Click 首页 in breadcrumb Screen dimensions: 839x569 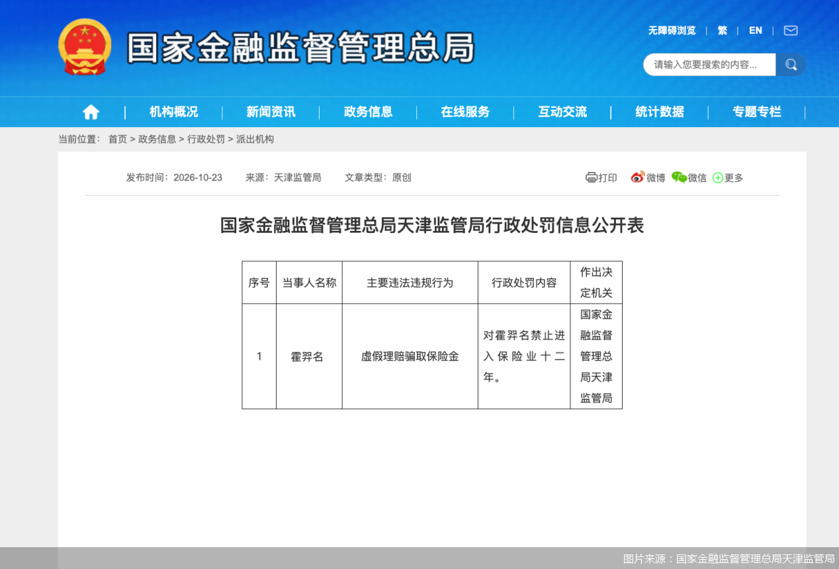pyautogui.click(x=118, y=139)
